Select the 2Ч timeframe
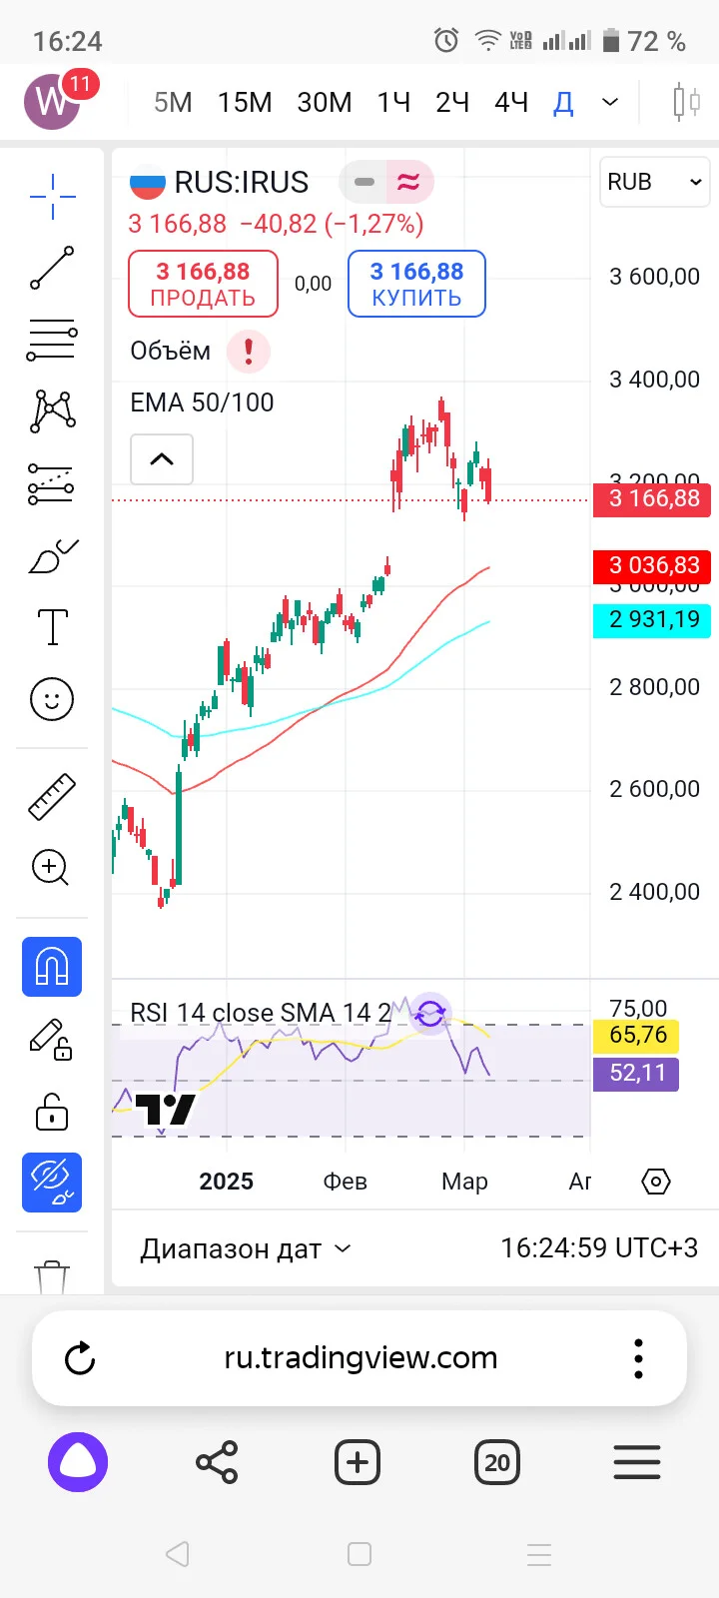Viewport: 719px width, 1598px height. point(452,102)
